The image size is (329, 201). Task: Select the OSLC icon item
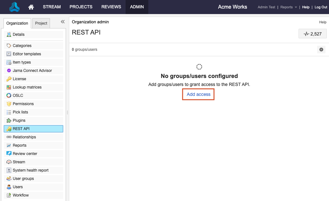[18, 96]
